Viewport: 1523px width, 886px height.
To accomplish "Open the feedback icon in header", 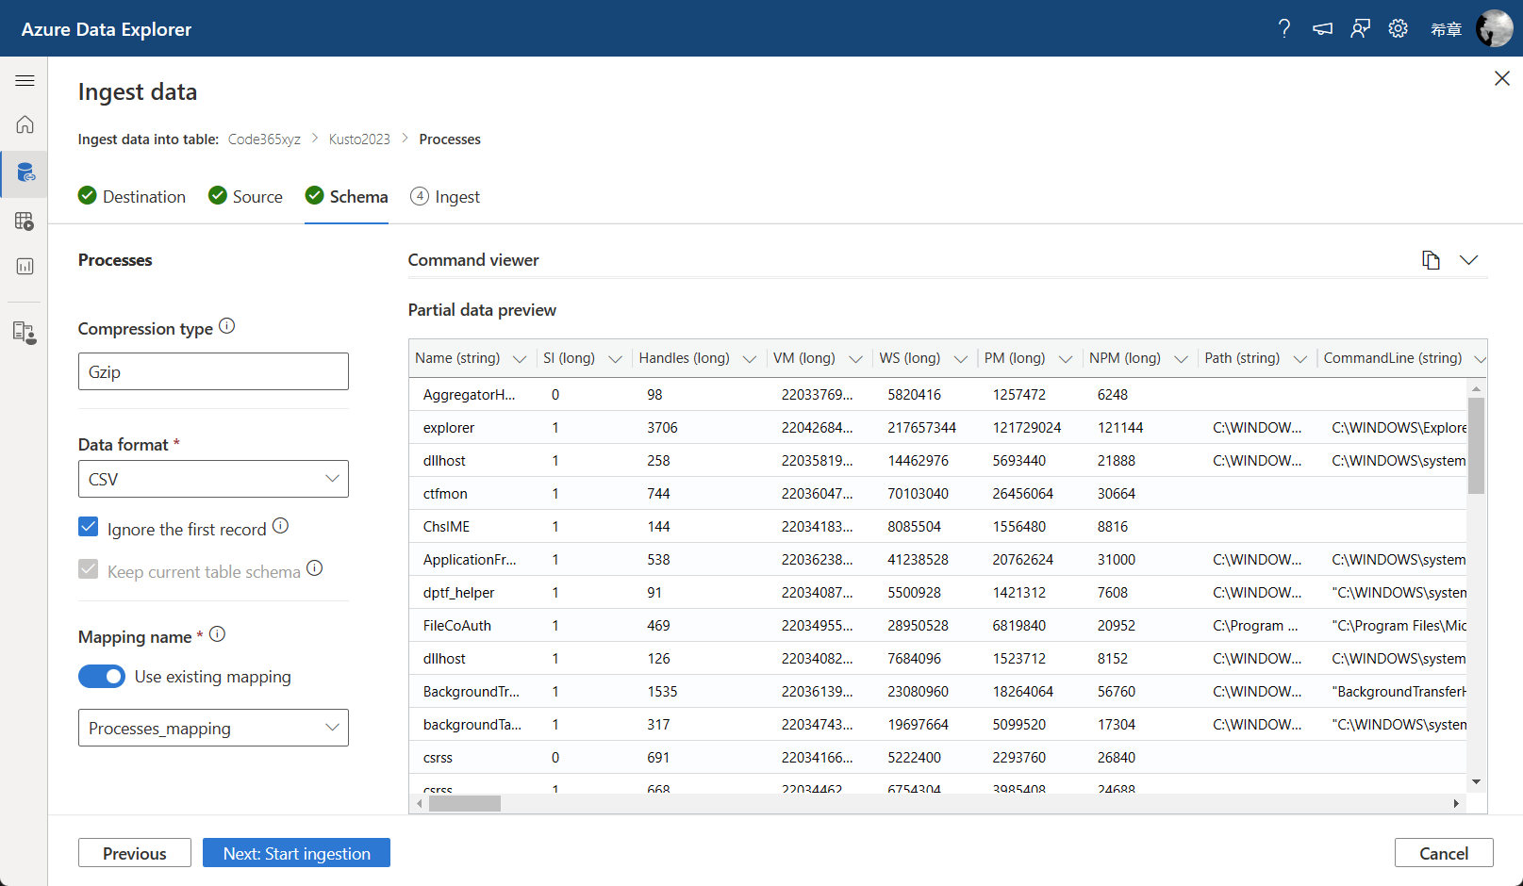I will (x=1360, y=29).
